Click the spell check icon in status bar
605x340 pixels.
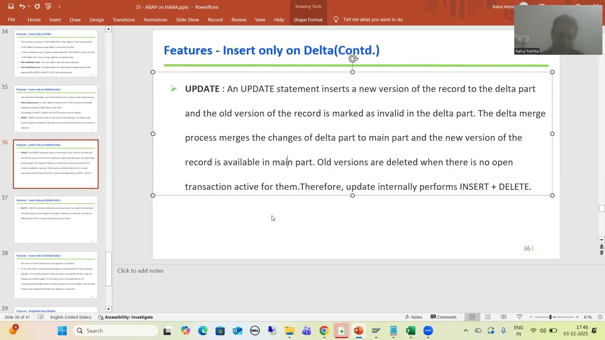41,317
